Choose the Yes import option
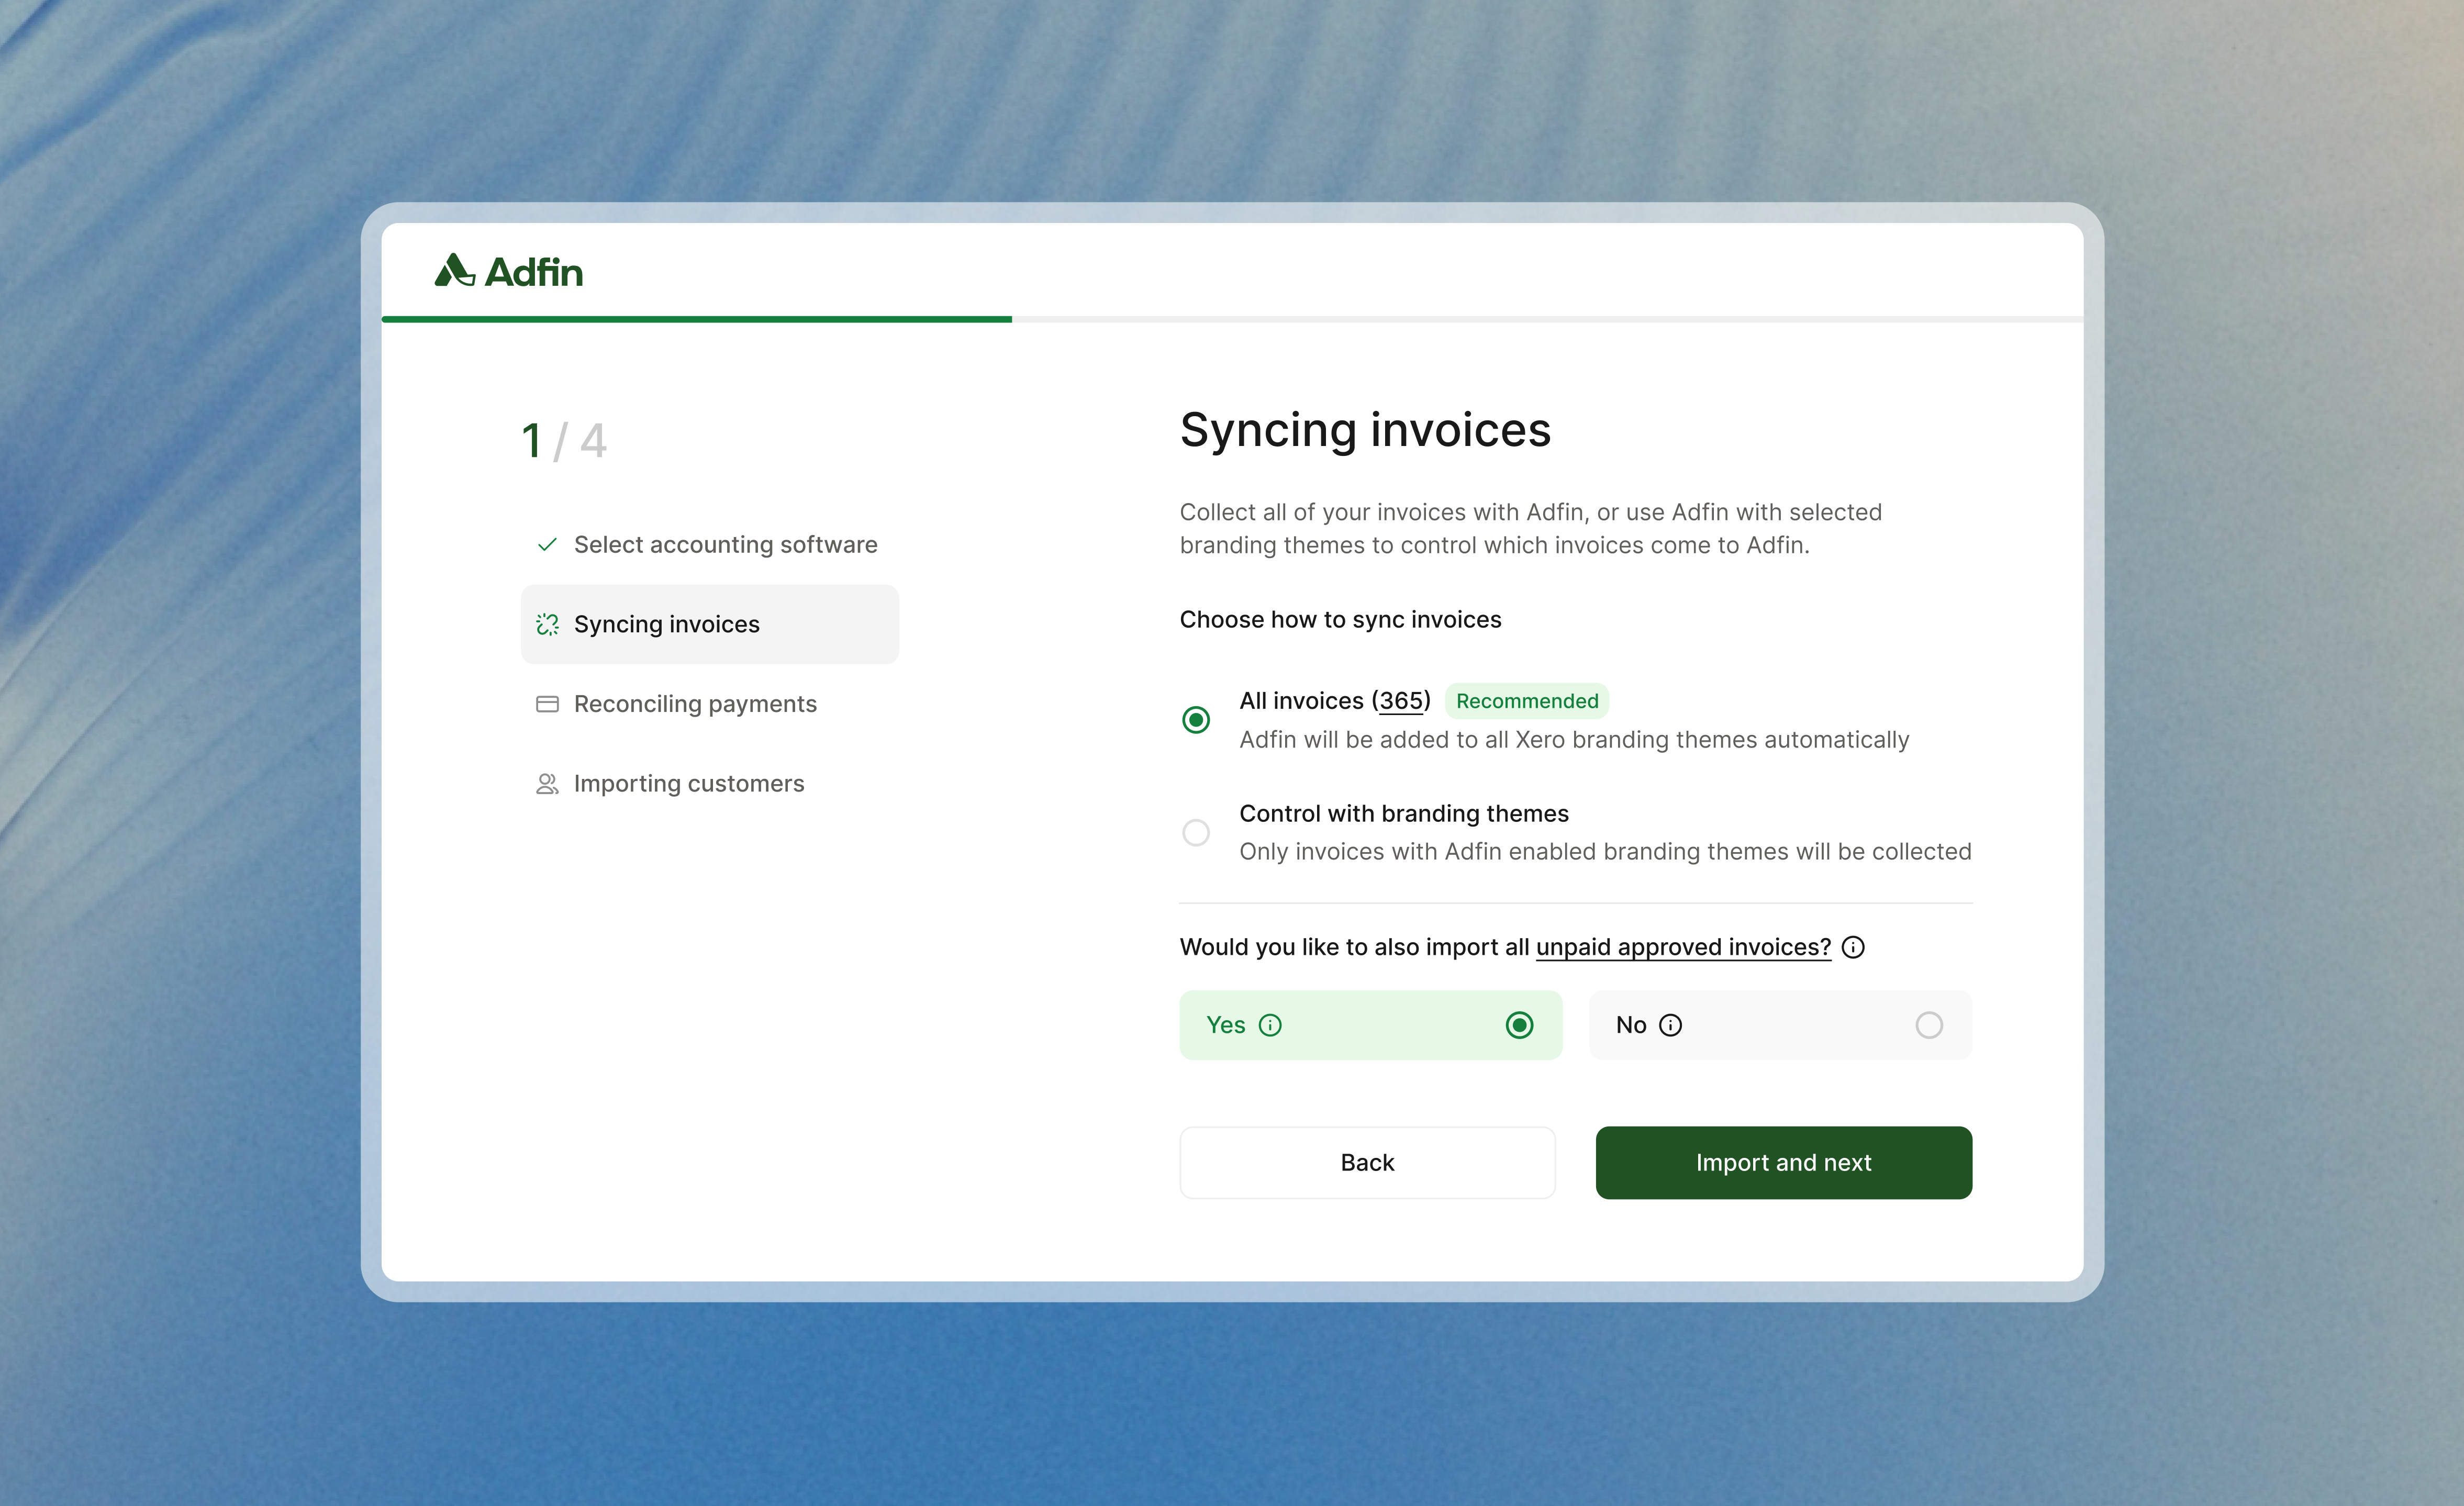2464x1506 pixels. click(1518, 1025)
